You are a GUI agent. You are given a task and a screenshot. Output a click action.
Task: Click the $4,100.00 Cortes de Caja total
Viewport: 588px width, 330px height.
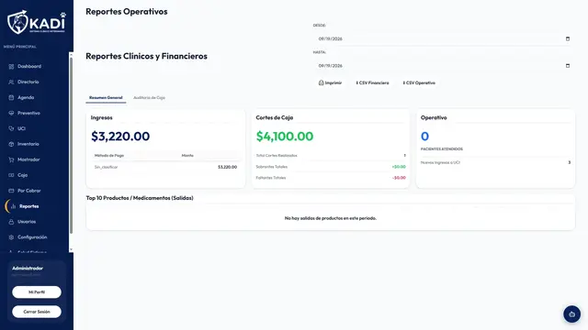coord(285,137)
